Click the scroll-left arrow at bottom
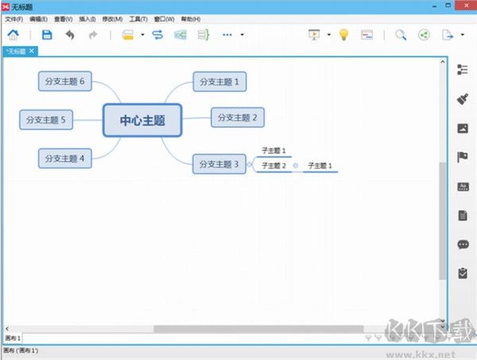Viewport: 477px width, 360px height. point(7,329)
